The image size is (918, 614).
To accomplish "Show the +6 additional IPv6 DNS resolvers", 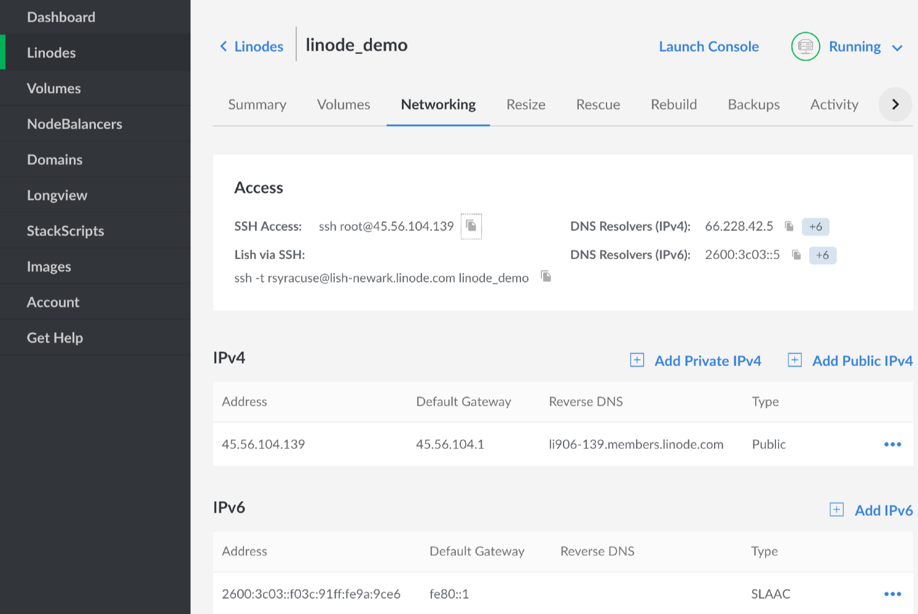I will coord(822,255).
